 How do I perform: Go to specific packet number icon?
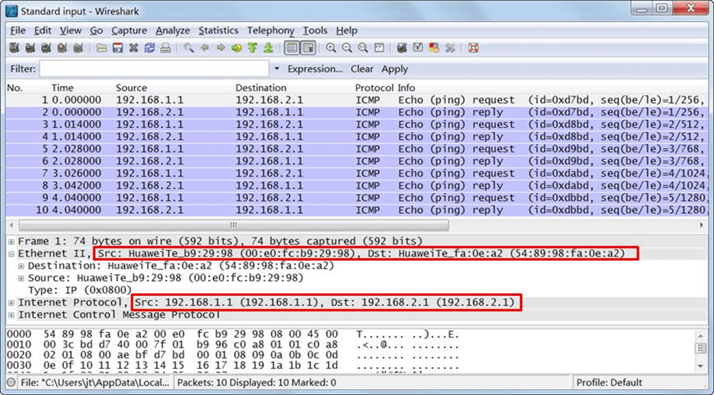point(236,48)
